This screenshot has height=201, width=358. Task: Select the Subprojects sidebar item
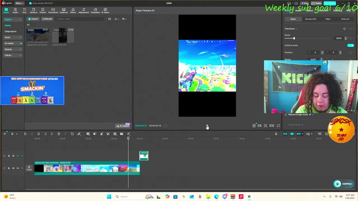coord(10,31)
